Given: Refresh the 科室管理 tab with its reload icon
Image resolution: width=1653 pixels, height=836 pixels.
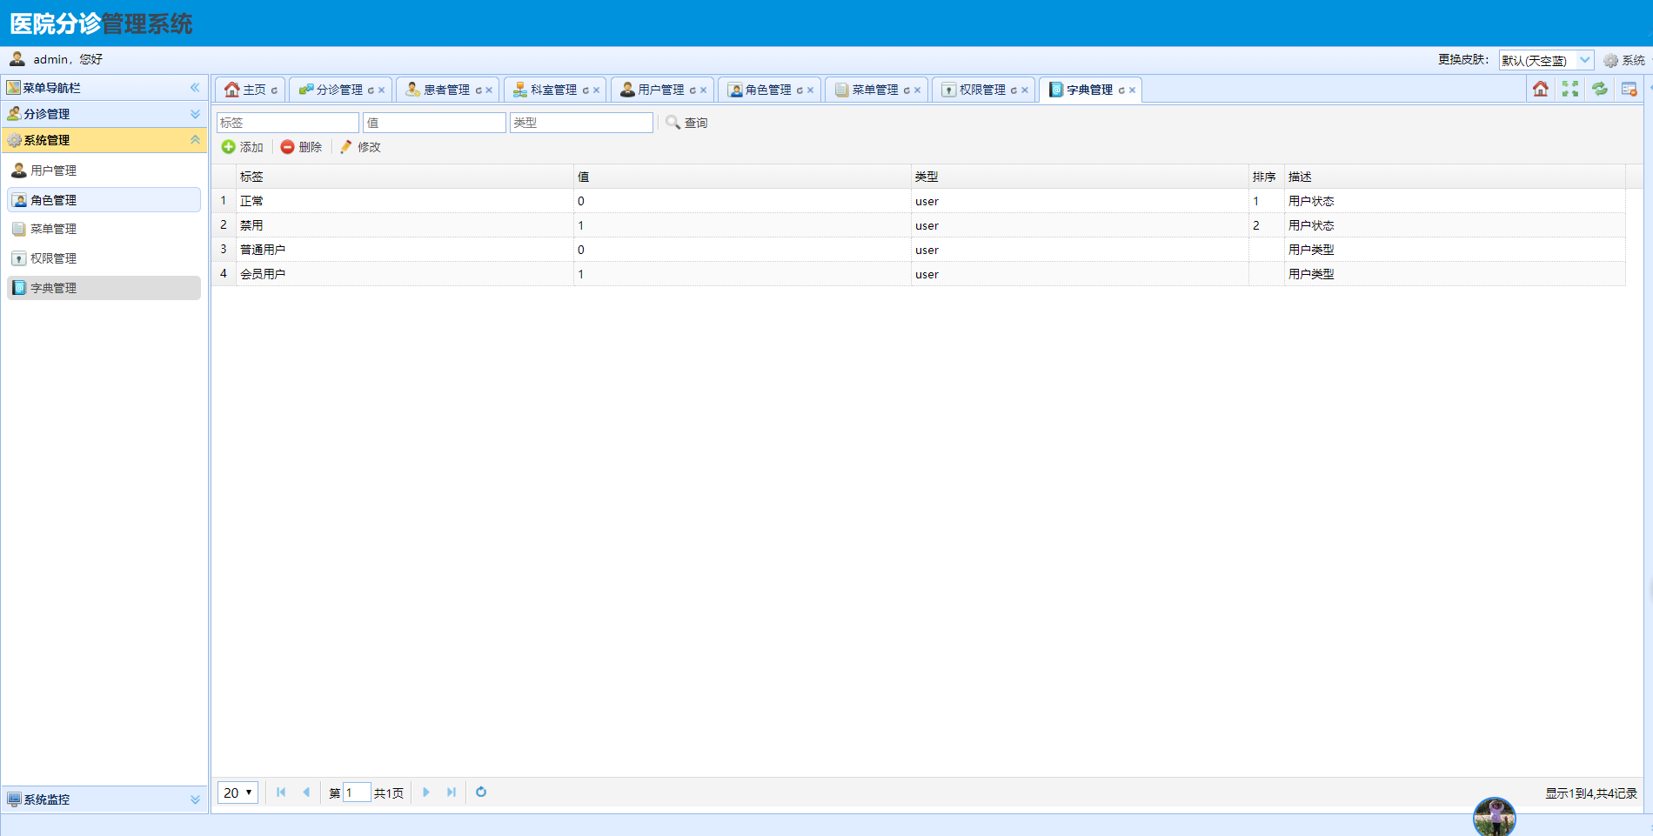Looking at the screenshot, I should click(x=586, y=90).
